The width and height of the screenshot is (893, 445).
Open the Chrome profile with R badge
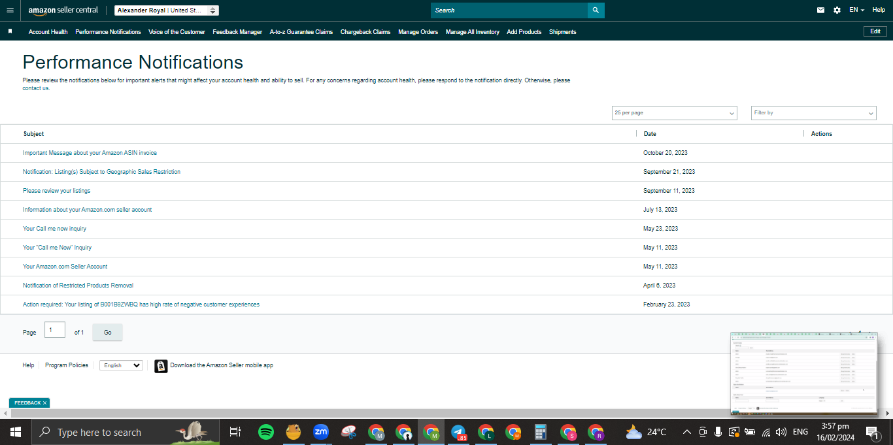(596, 432)
